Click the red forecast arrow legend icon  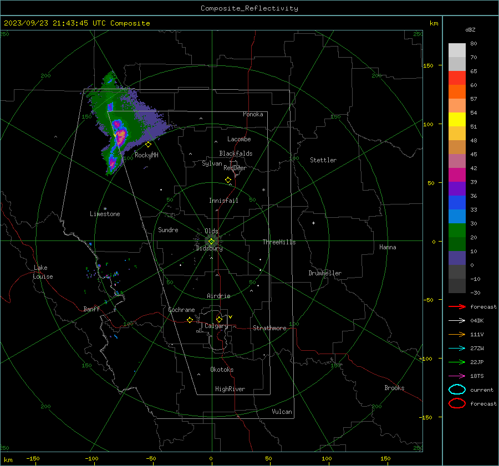click(457, 306)
